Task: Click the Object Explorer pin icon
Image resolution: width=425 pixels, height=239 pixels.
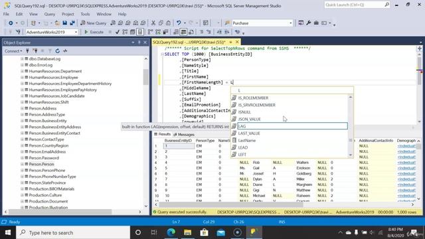Action: click(139, 42)
